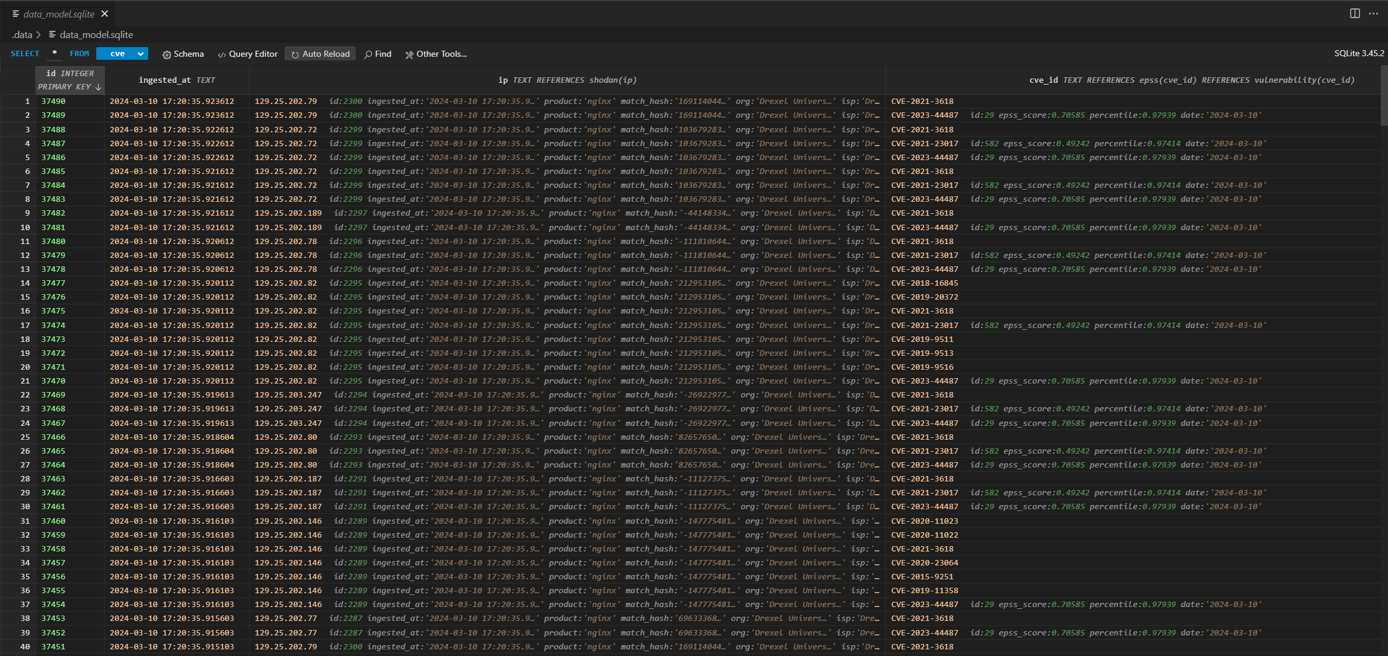Click CVE-2019-11358 cell

[924, 590]
